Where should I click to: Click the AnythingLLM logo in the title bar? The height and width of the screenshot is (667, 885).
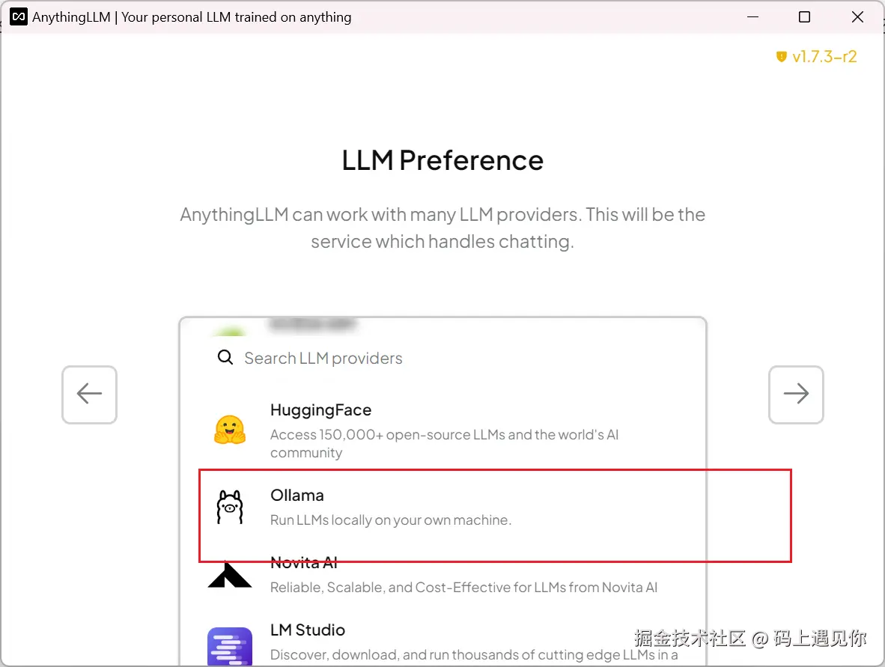[19, 17]
